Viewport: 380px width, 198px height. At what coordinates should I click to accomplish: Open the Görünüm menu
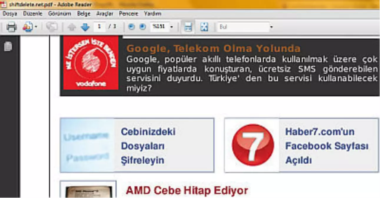pyautogui.click(x=60, y=14)
